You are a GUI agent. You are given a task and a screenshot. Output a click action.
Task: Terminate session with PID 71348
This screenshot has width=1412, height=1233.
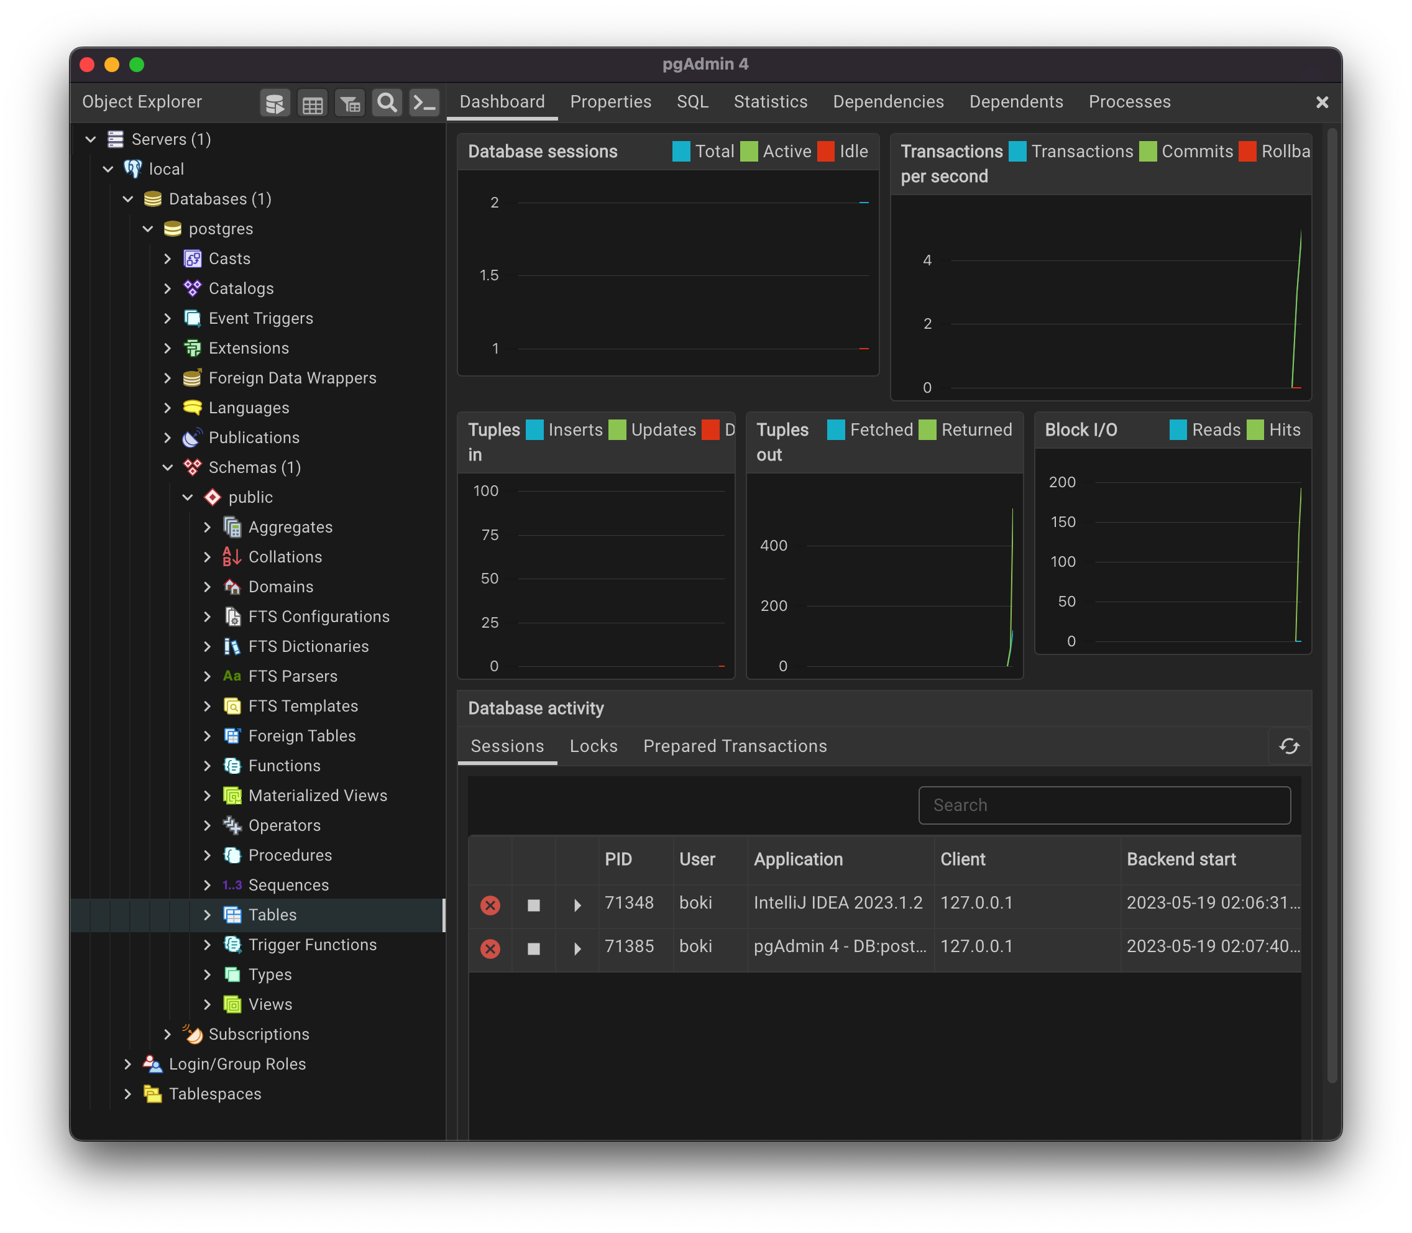[490, 905]
